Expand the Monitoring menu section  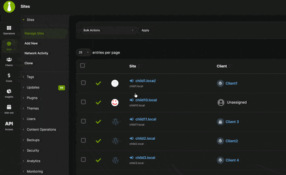click(x=35, y=171)
